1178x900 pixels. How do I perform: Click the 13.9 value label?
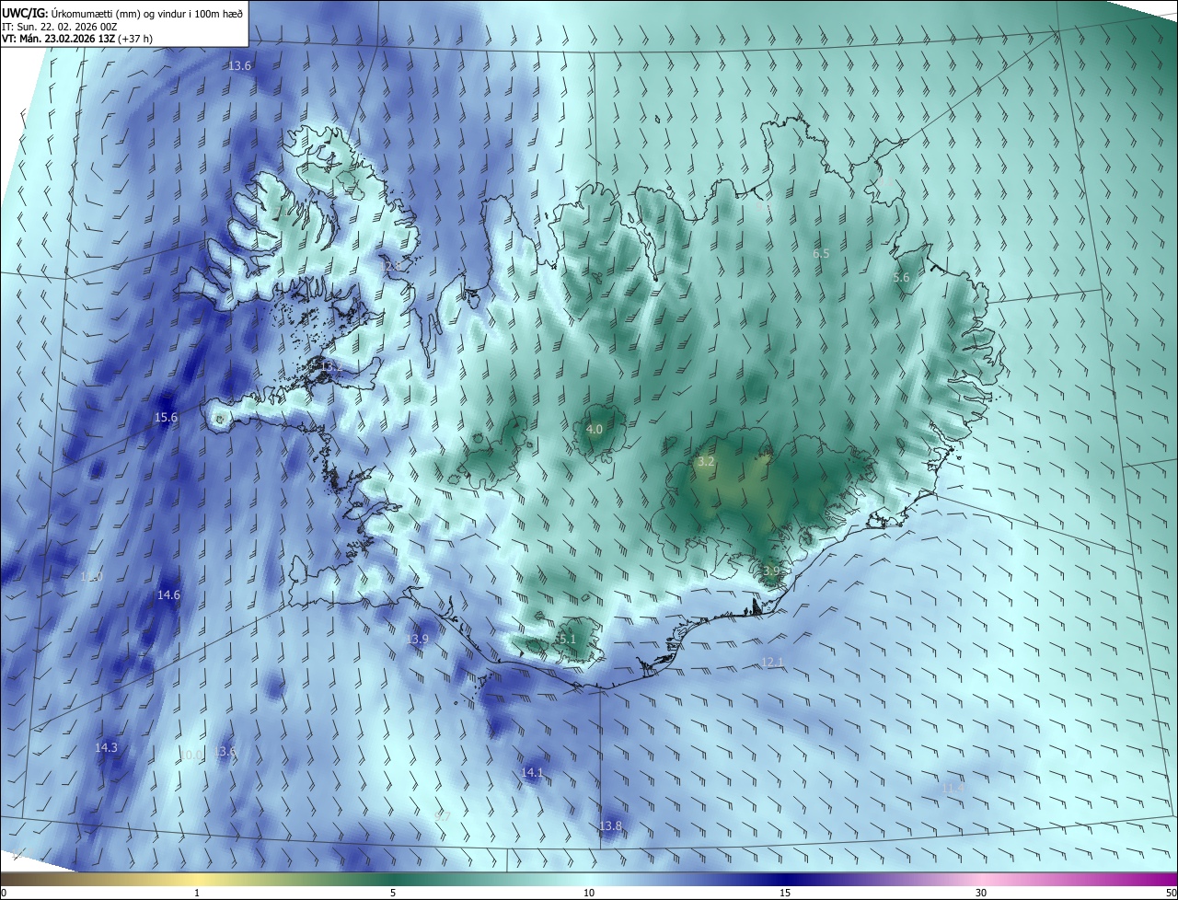pos(417,639)
